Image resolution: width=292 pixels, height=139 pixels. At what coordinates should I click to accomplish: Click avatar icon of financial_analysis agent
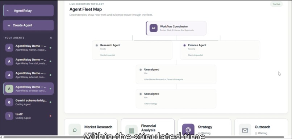pyautogui.click(x=9, y=62)
